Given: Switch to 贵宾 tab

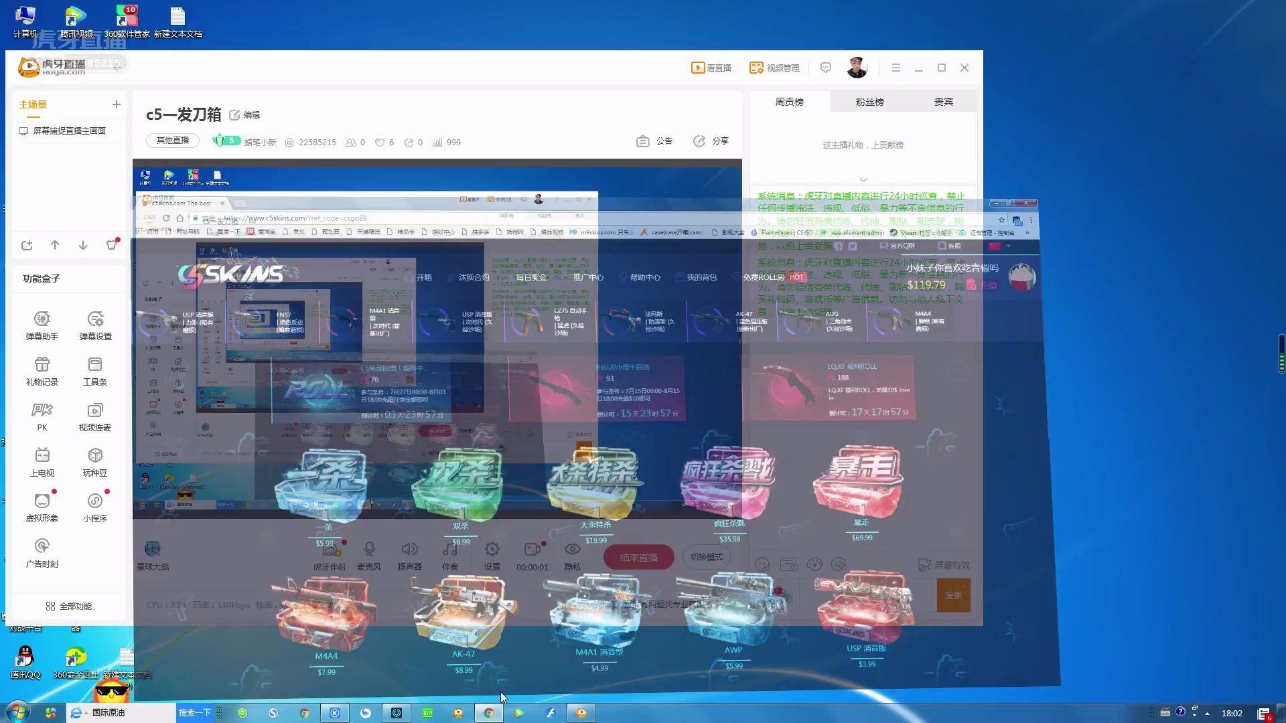Looking at the screenshot, I should tap(943, 102).
